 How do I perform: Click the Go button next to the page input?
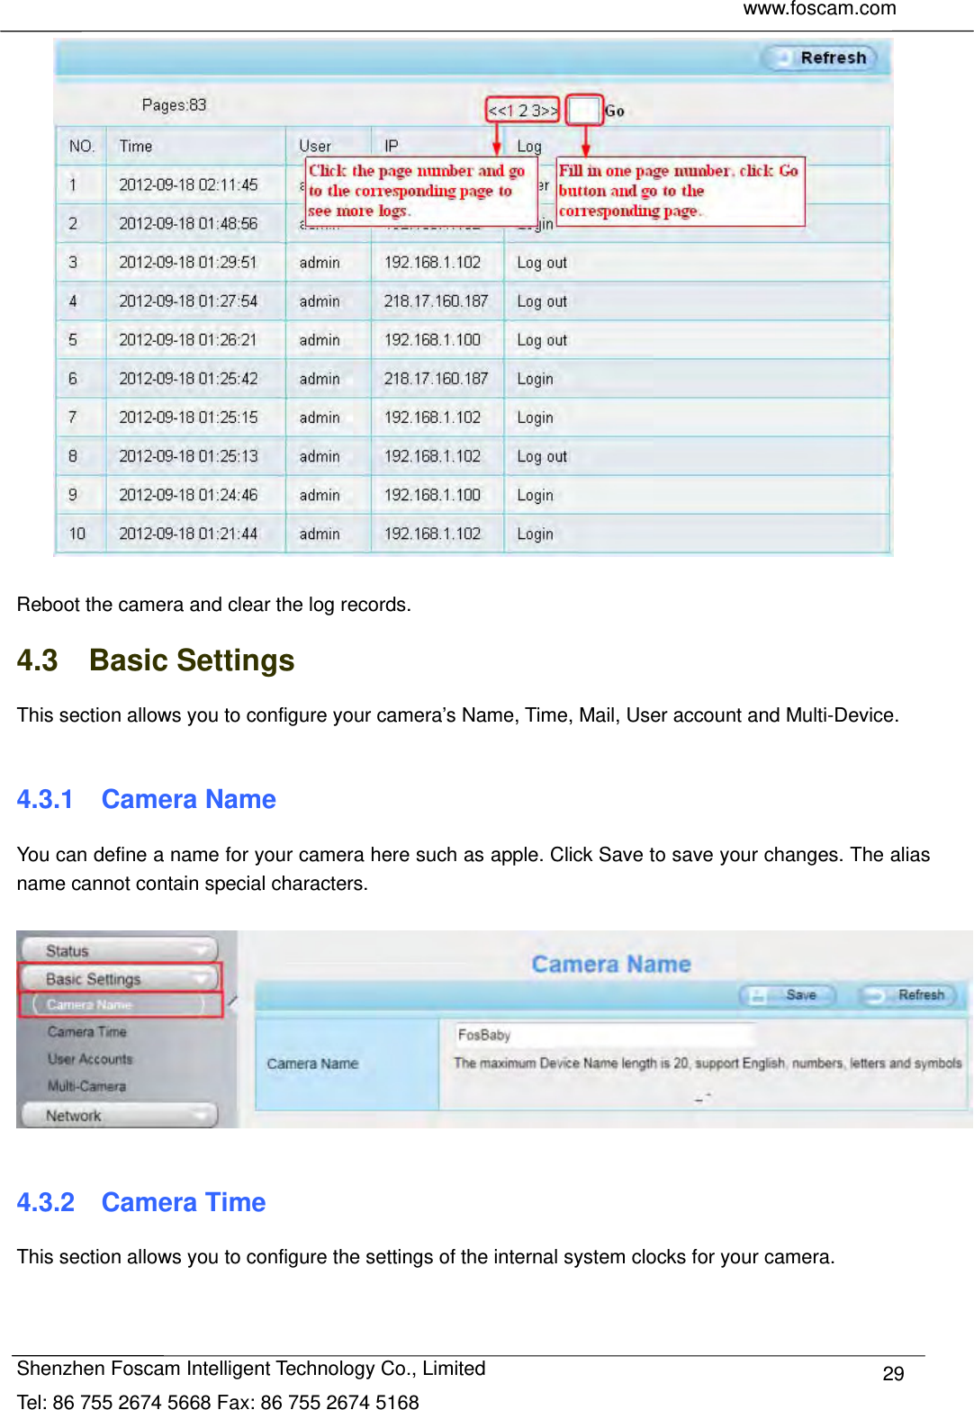pos(616,111)
